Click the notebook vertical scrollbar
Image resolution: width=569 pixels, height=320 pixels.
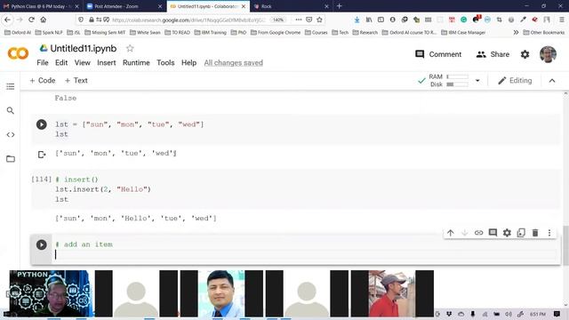565,245
